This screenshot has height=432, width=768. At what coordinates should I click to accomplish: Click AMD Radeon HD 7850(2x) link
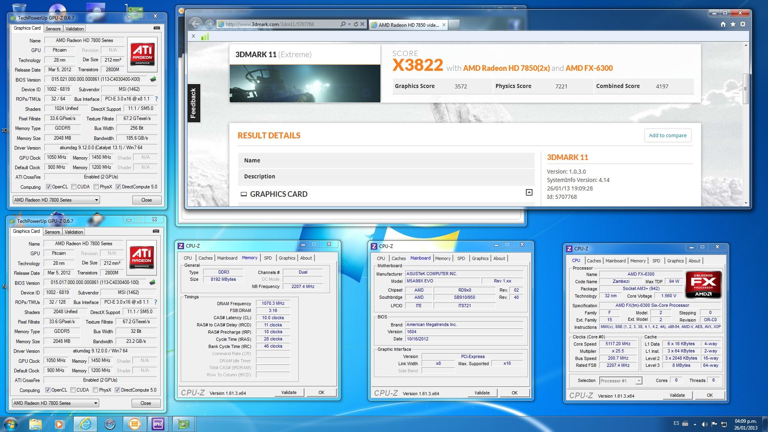[x=506, y=68]
